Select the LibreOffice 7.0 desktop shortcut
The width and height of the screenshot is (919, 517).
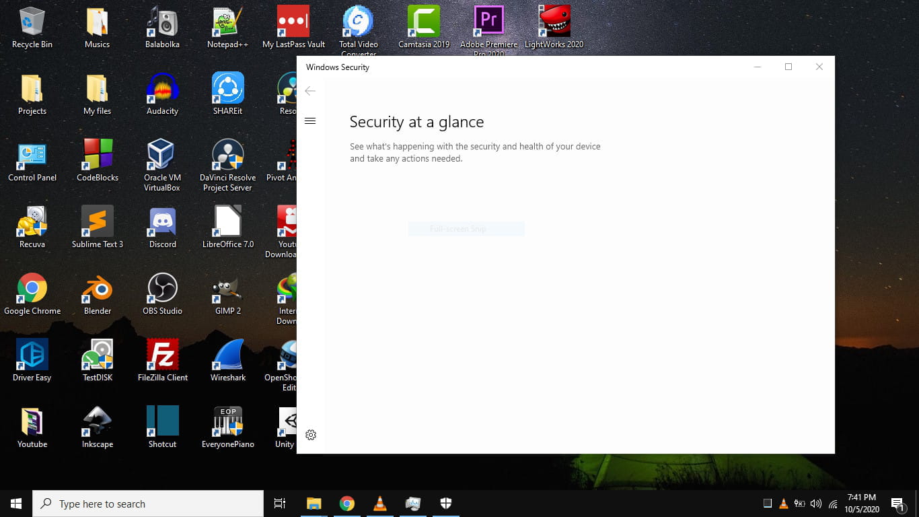click(x=227, y=228)
